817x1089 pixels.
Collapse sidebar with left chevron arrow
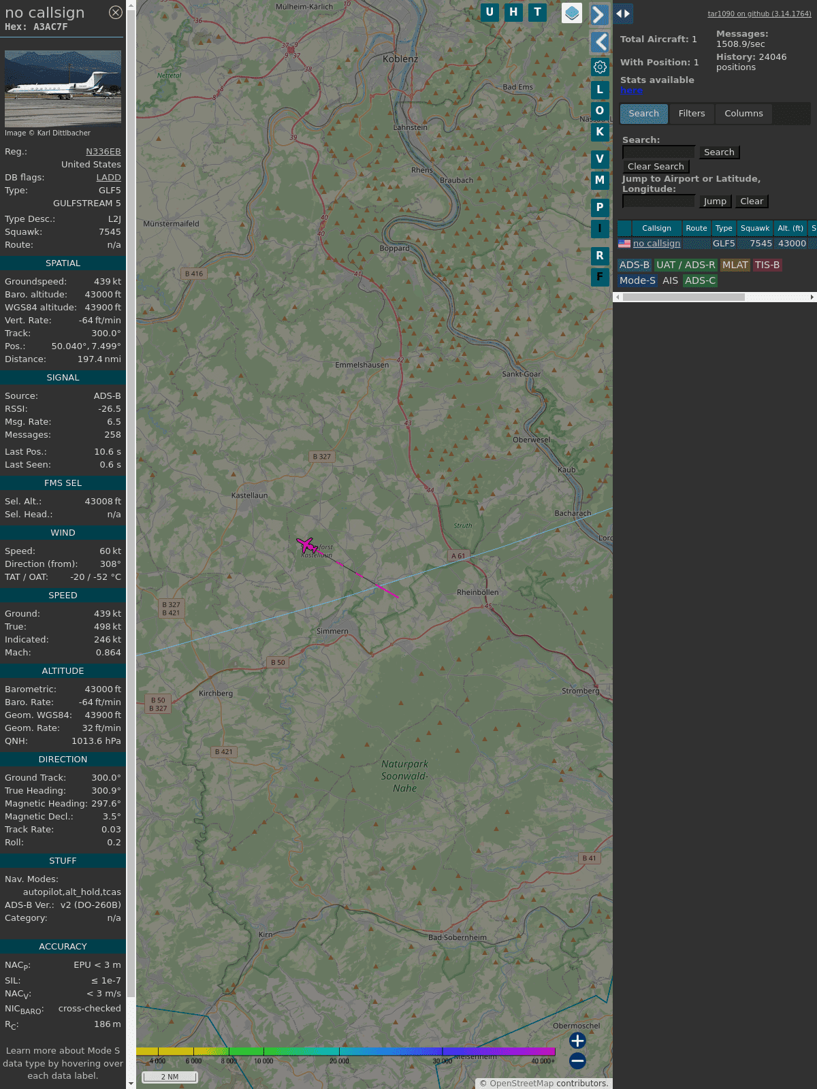tap(599, 42)
